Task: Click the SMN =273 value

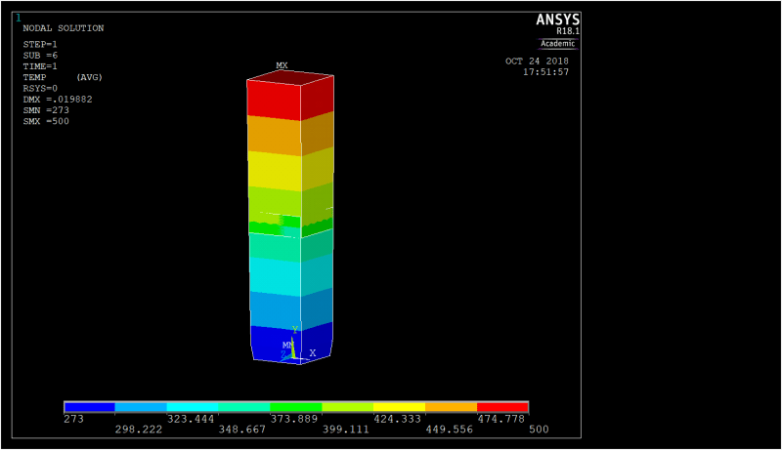Action: click(x=46, y=110)
